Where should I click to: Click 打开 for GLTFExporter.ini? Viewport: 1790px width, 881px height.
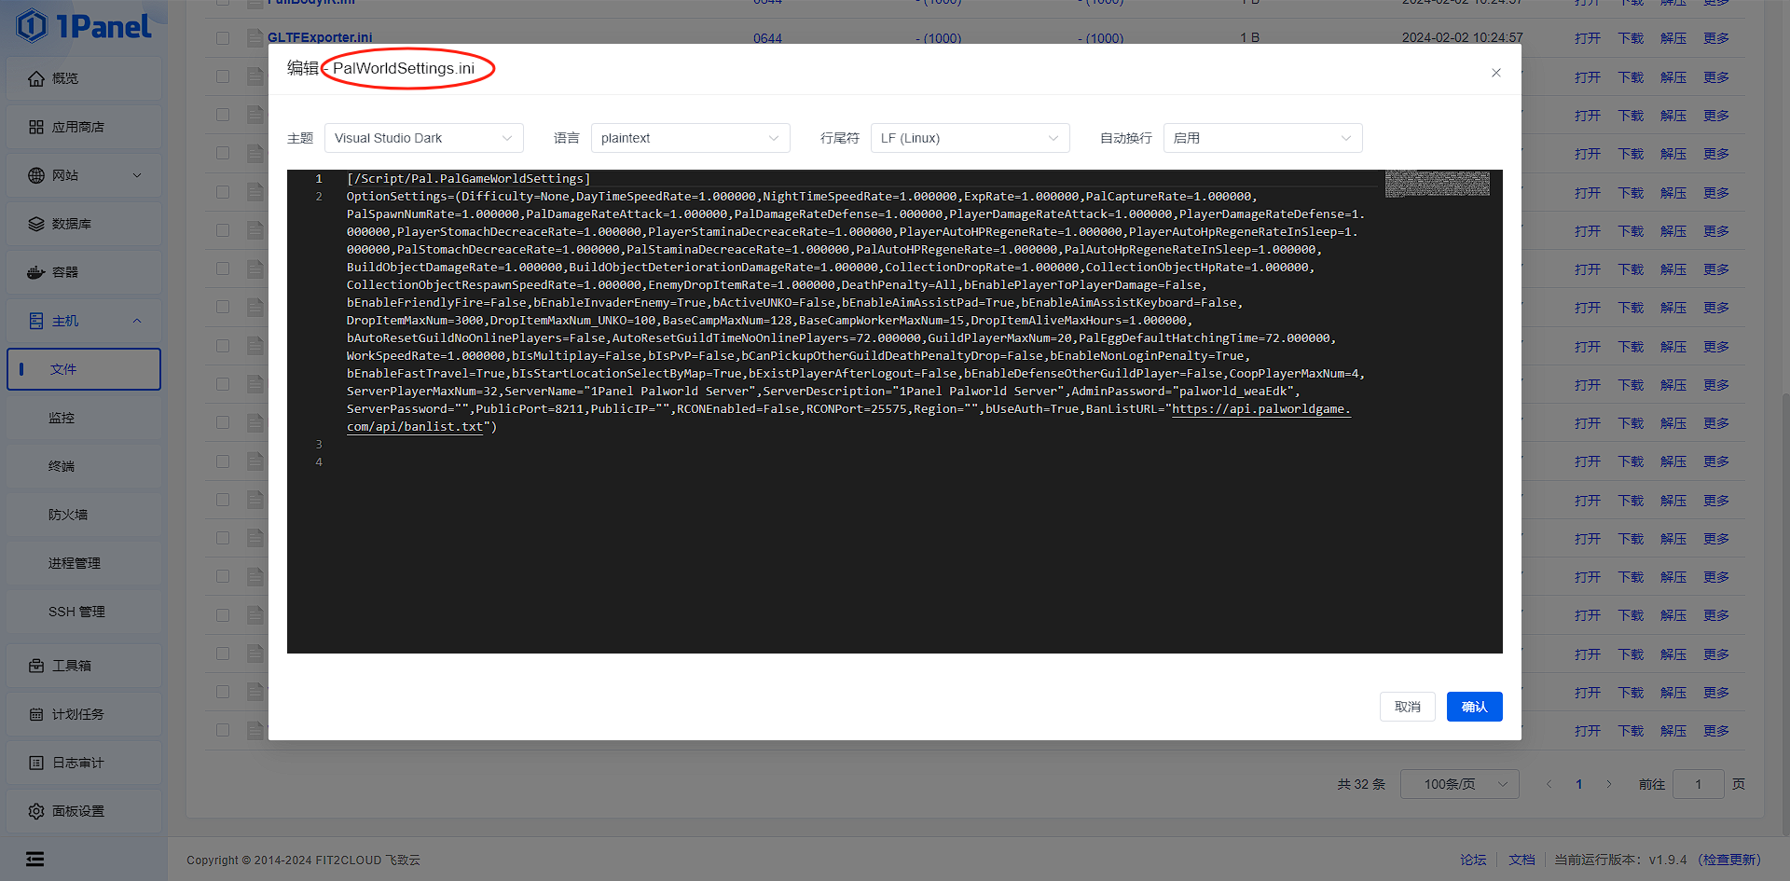pyautogui.click(x=1588, y=38)
